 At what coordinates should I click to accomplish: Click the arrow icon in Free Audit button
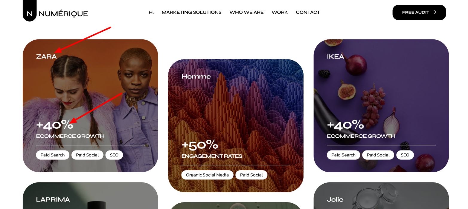tap(435, 12)
